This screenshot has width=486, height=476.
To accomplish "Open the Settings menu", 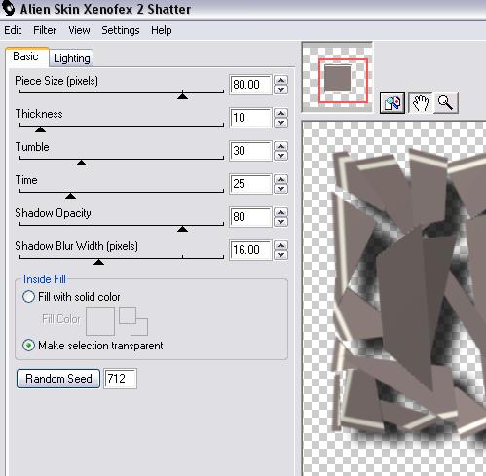I will coord(121,30).
